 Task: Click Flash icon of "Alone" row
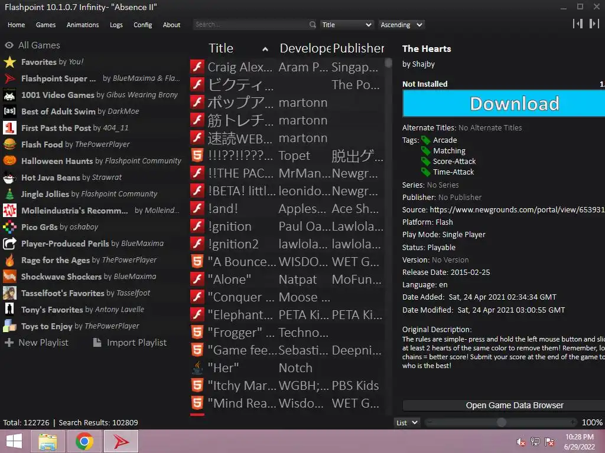pyautogui.click(x=197, y=279)
